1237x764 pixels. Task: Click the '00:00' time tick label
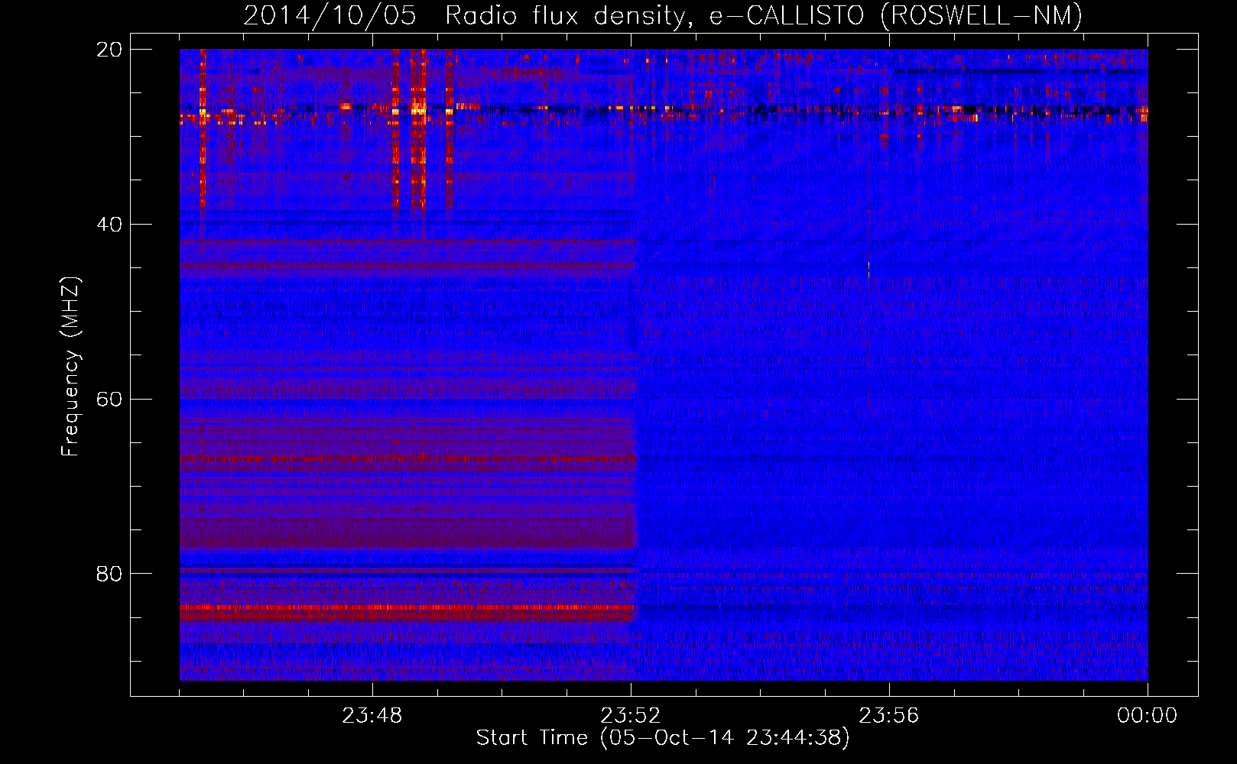click(1148, 716)
